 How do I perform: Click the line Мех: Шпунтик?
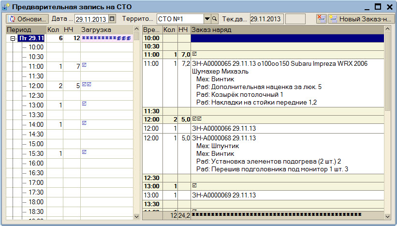point(218,146)
